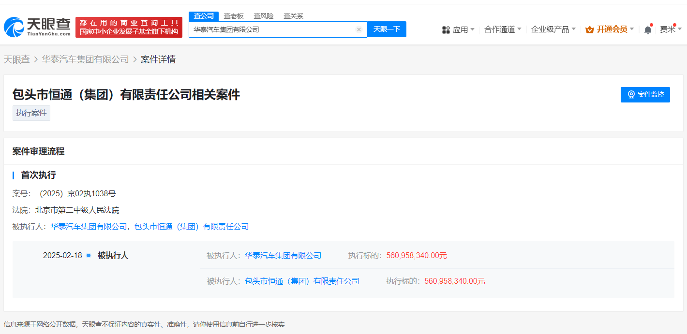Click 华泰汽车集团有限公司 link in timeline row
Screen dimensions: 687x334
(x=283, y=255)
